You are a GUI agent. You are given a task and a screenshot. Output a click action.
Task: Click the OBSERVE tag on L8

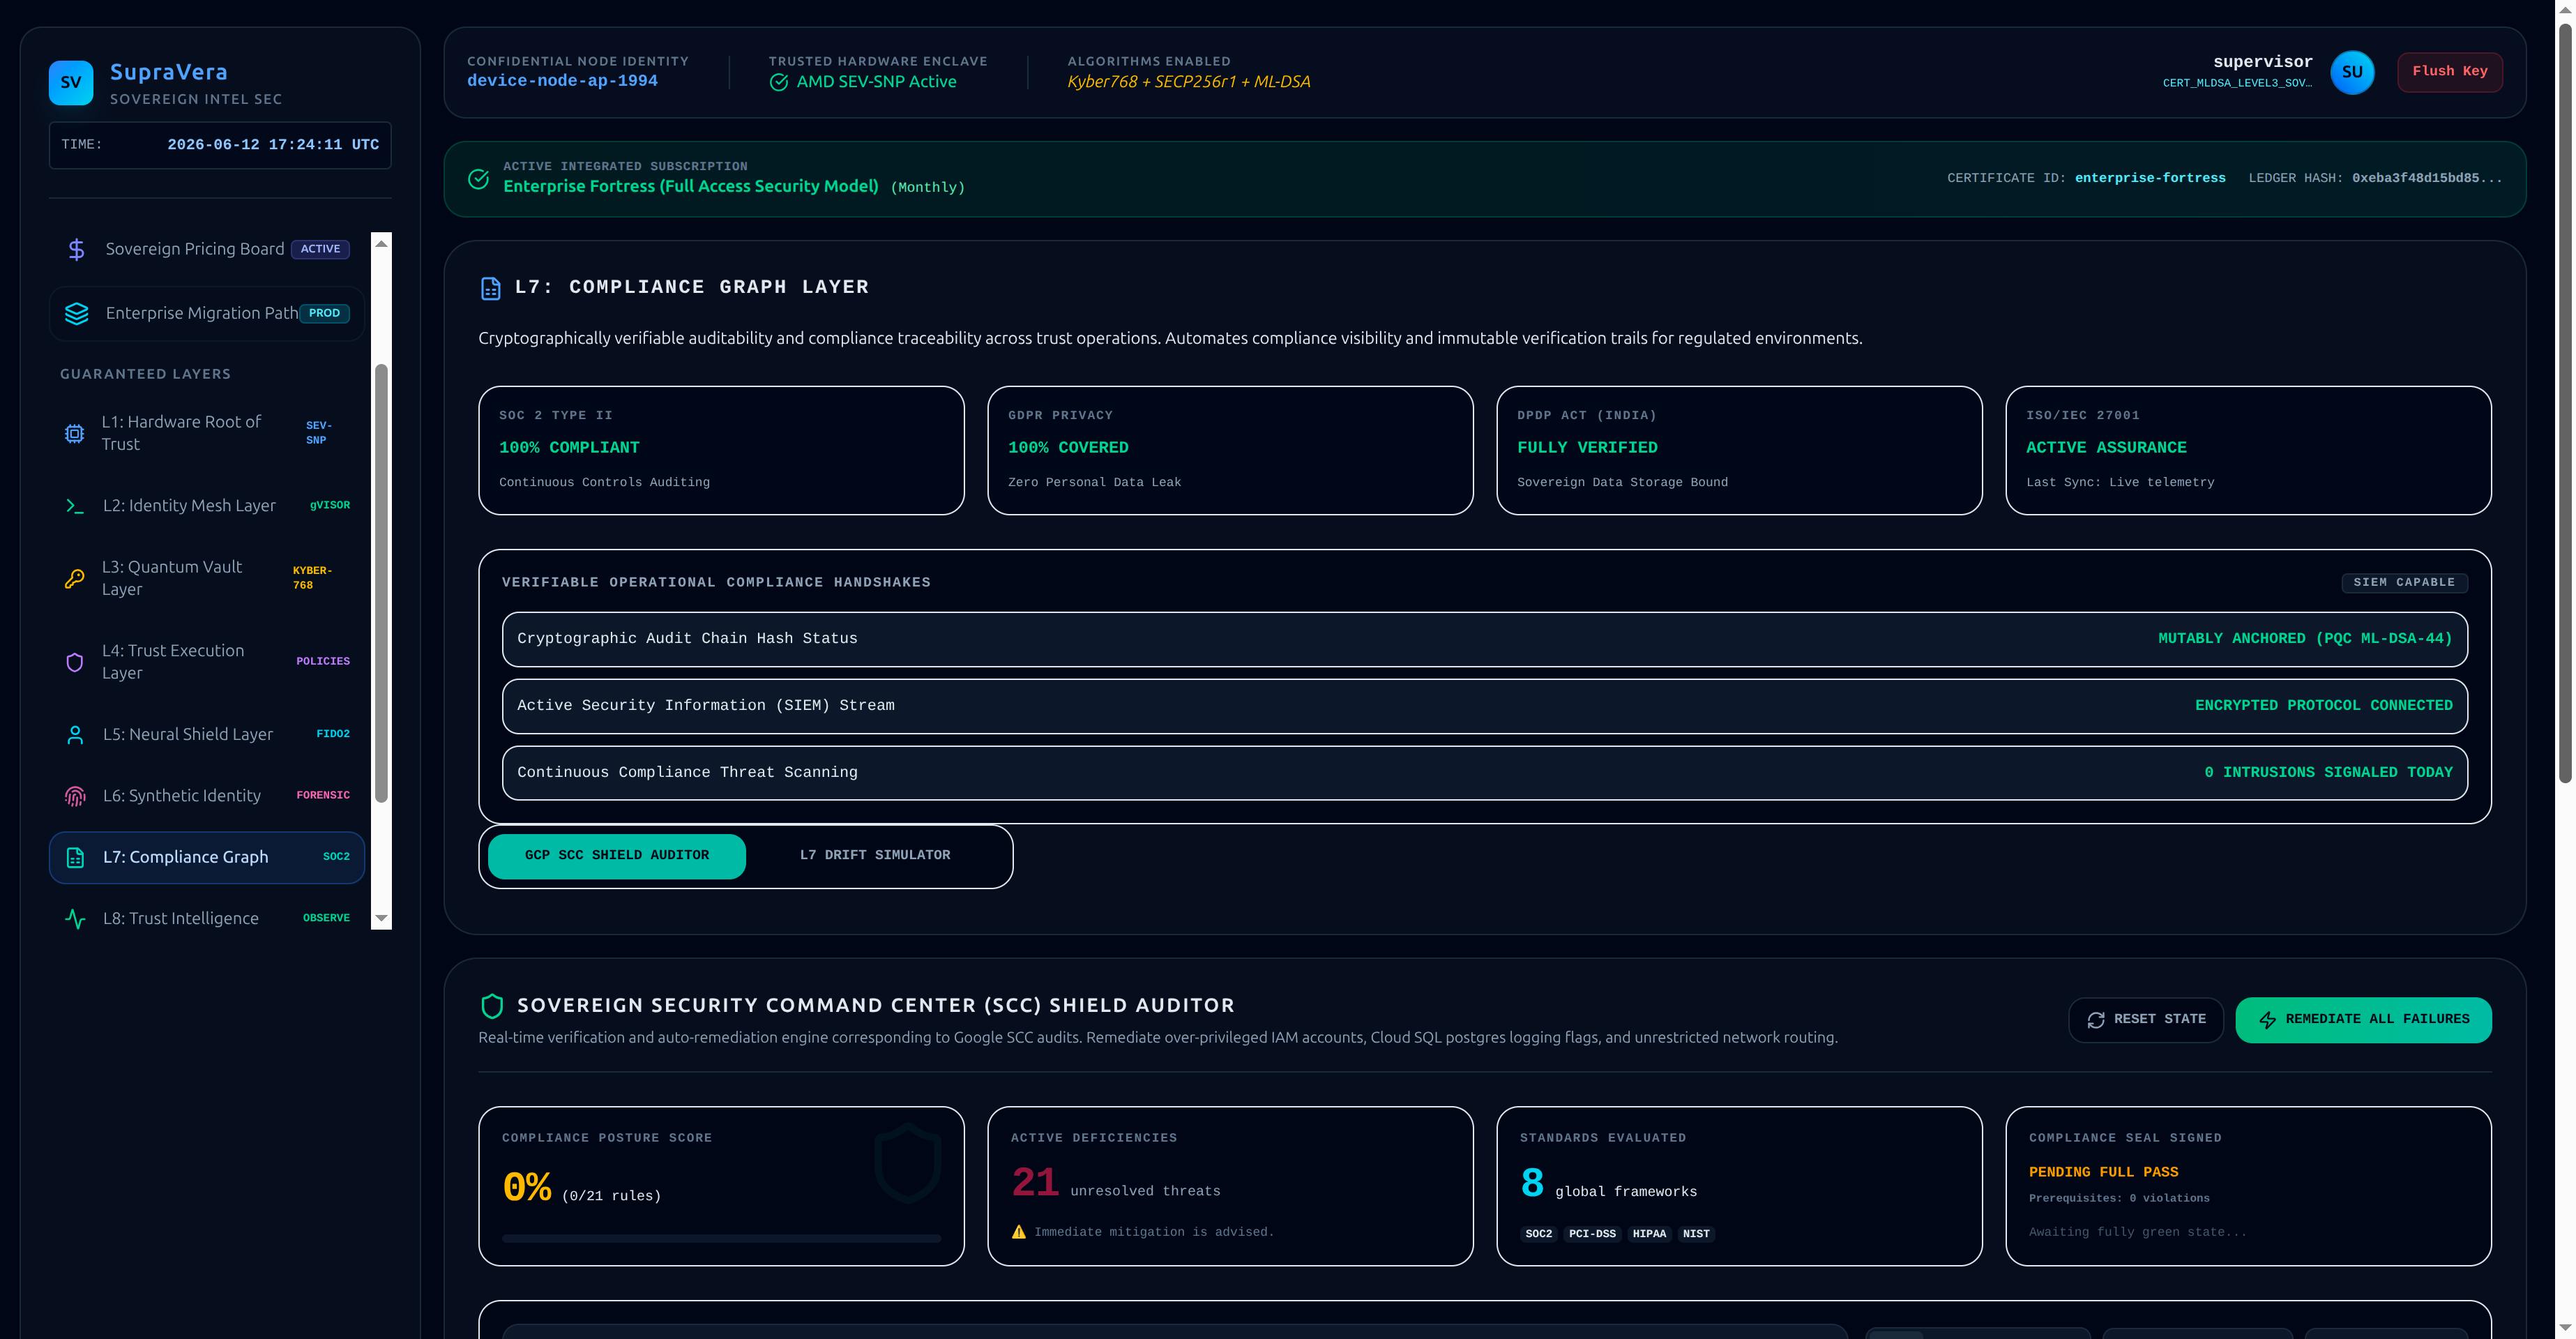[x=326, y=919]
